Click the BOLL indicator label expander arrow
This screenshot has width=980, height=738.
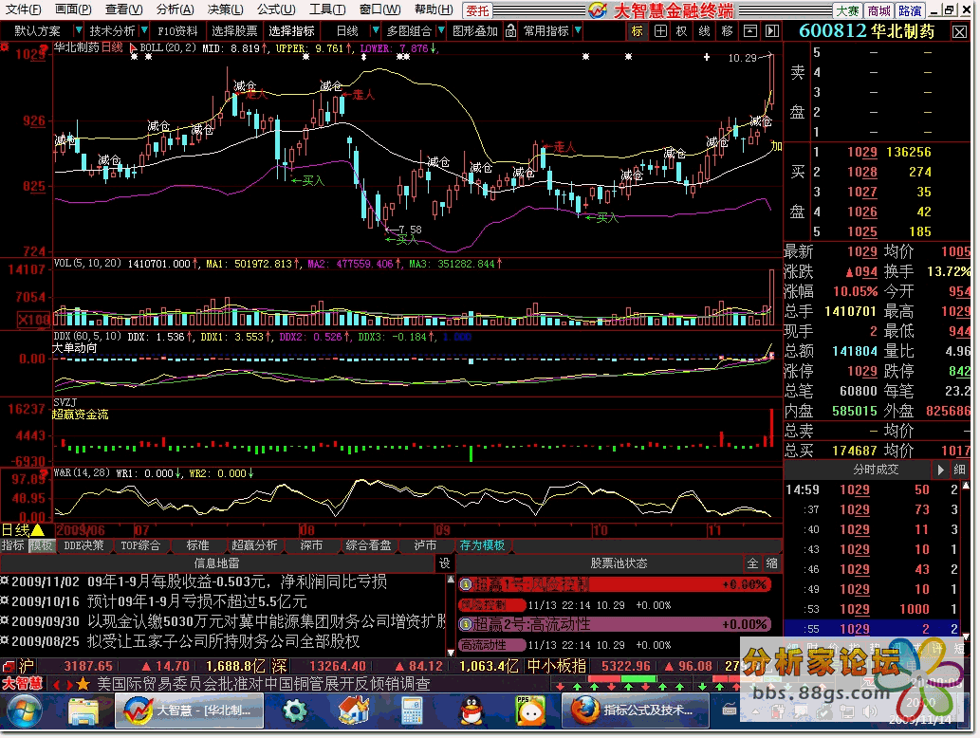(133, 48)
